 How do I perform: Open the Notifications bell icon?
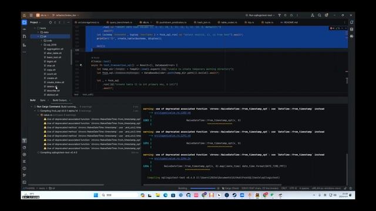(x=351, y=22)
